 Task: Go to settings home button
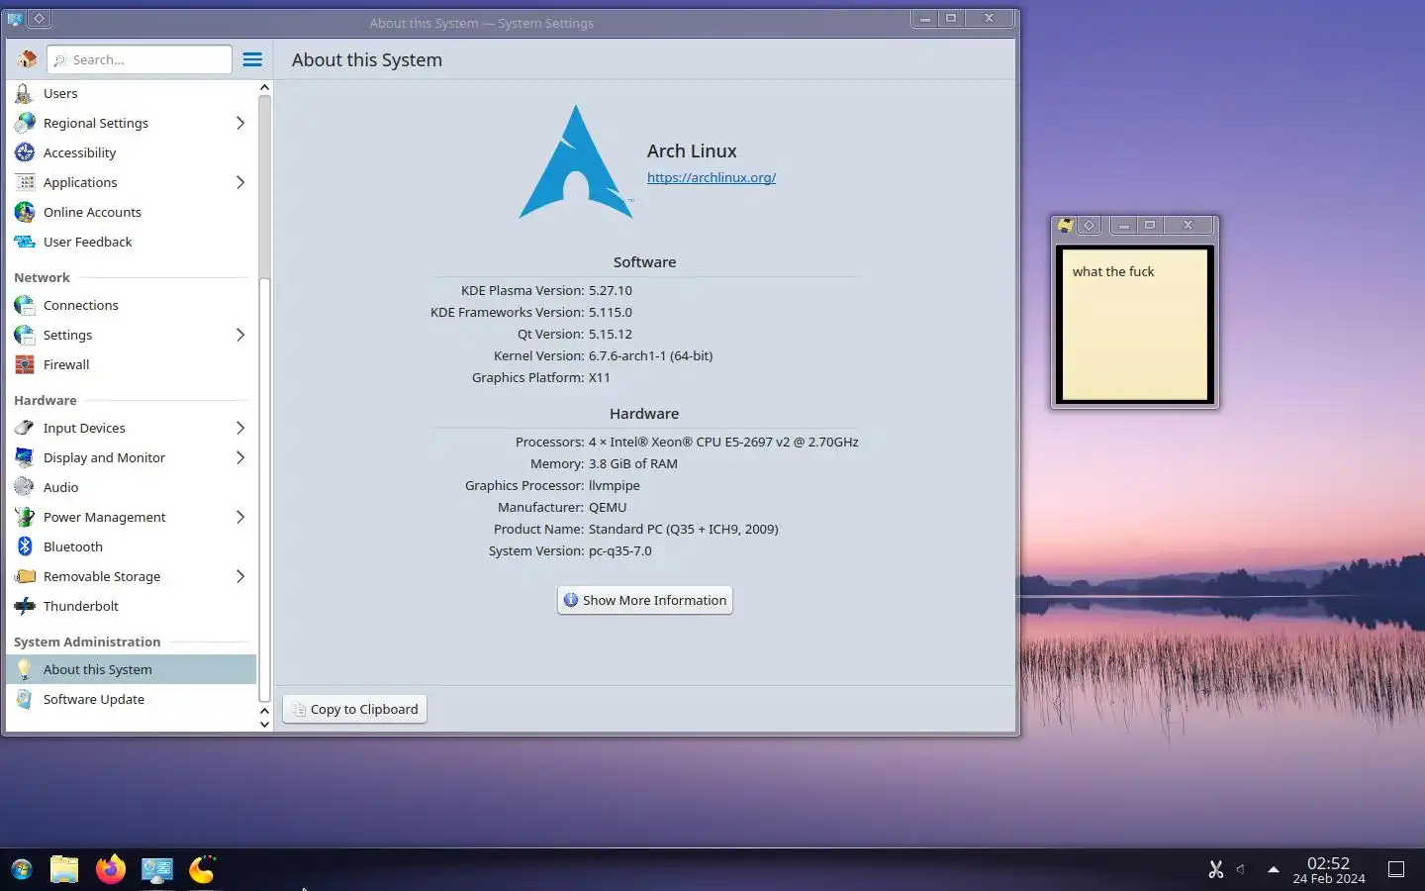(x=27, y=59)
